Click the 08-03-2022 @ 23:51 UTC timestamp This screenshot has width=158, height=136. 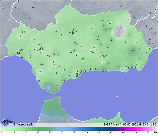(140, 124)
